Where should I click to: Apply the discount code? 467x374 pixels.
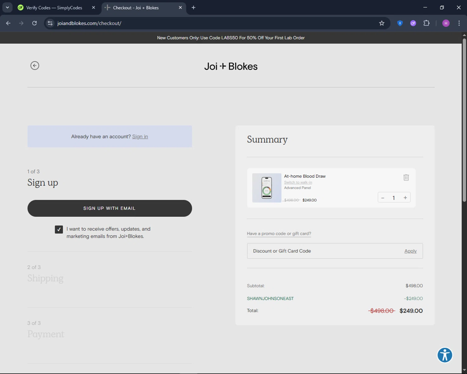click(x=410, y=251)
